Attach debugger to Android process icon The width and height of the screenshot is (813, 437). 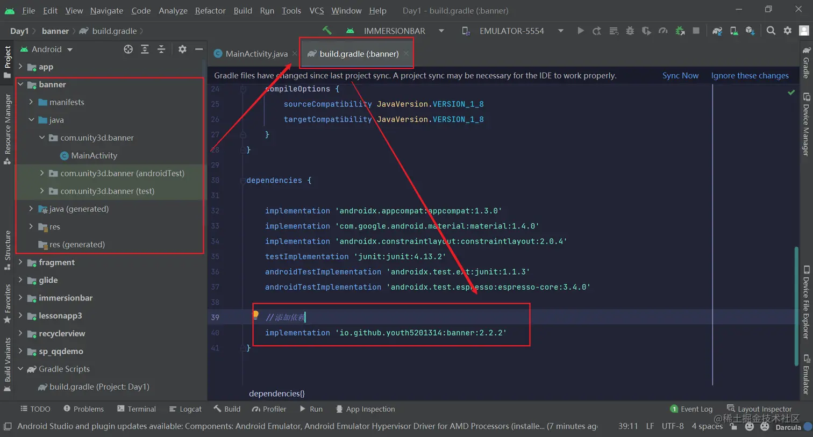(680, 31)
